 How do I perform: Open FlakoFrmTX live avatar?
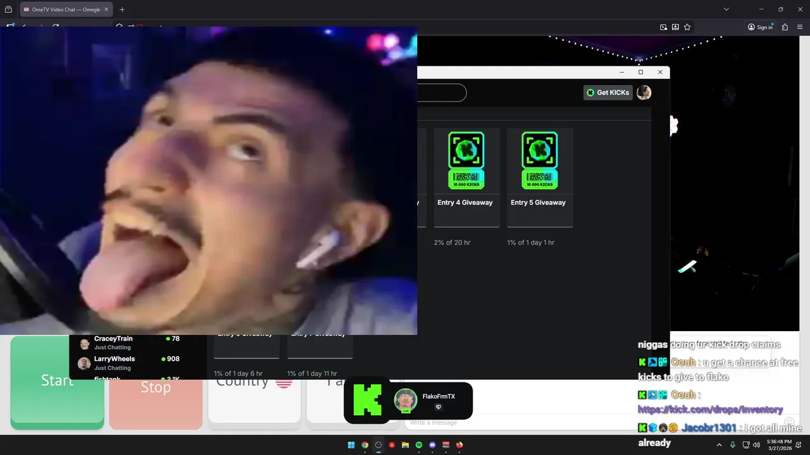[406, 400]
